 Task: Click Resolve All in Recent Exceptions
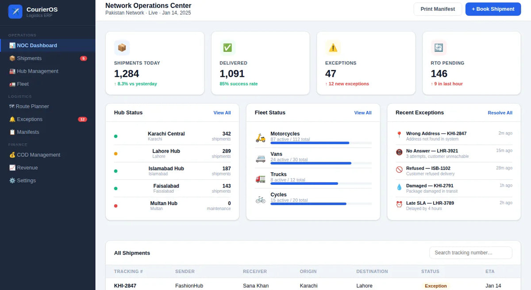point(500,113)
